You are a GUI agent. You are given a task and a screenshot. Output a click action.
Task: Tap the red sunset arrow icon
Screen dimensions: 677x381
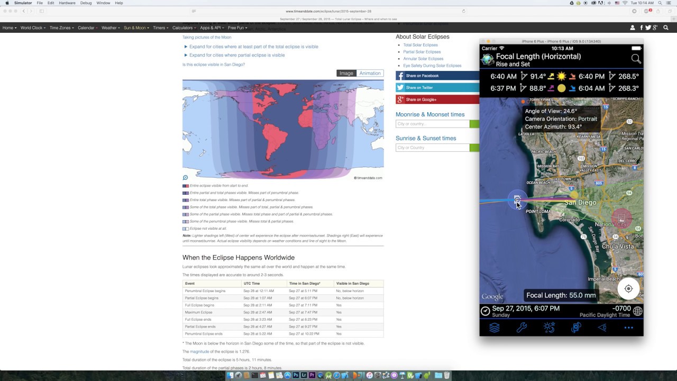pyautogui.click(x=572, y=76)
